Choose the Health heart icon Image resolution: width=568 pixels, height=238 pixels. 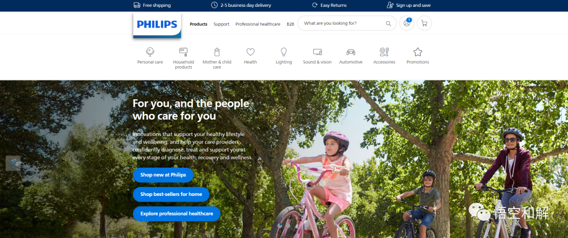pyautogui.click(x=250, y=51)
